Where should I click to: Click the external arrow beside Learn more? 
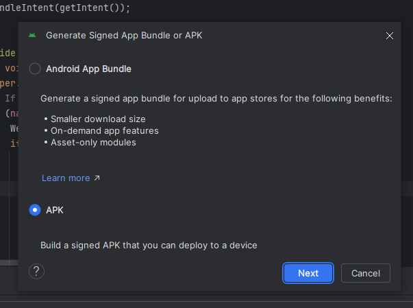(x=97, y=178)
